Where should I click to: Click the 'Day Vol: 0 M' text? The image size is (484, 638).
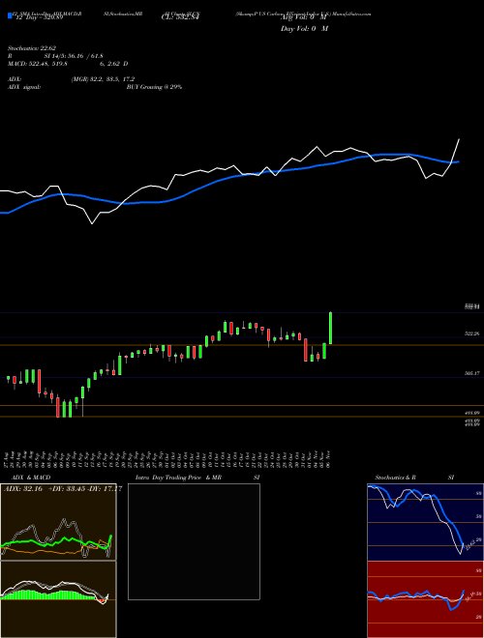304,28
